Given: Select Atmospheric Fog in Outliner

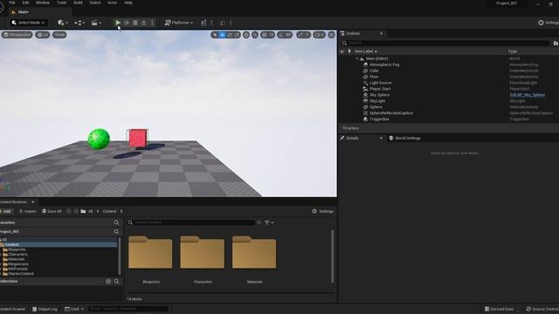Looking at the screenshot, I should [384, 65].
